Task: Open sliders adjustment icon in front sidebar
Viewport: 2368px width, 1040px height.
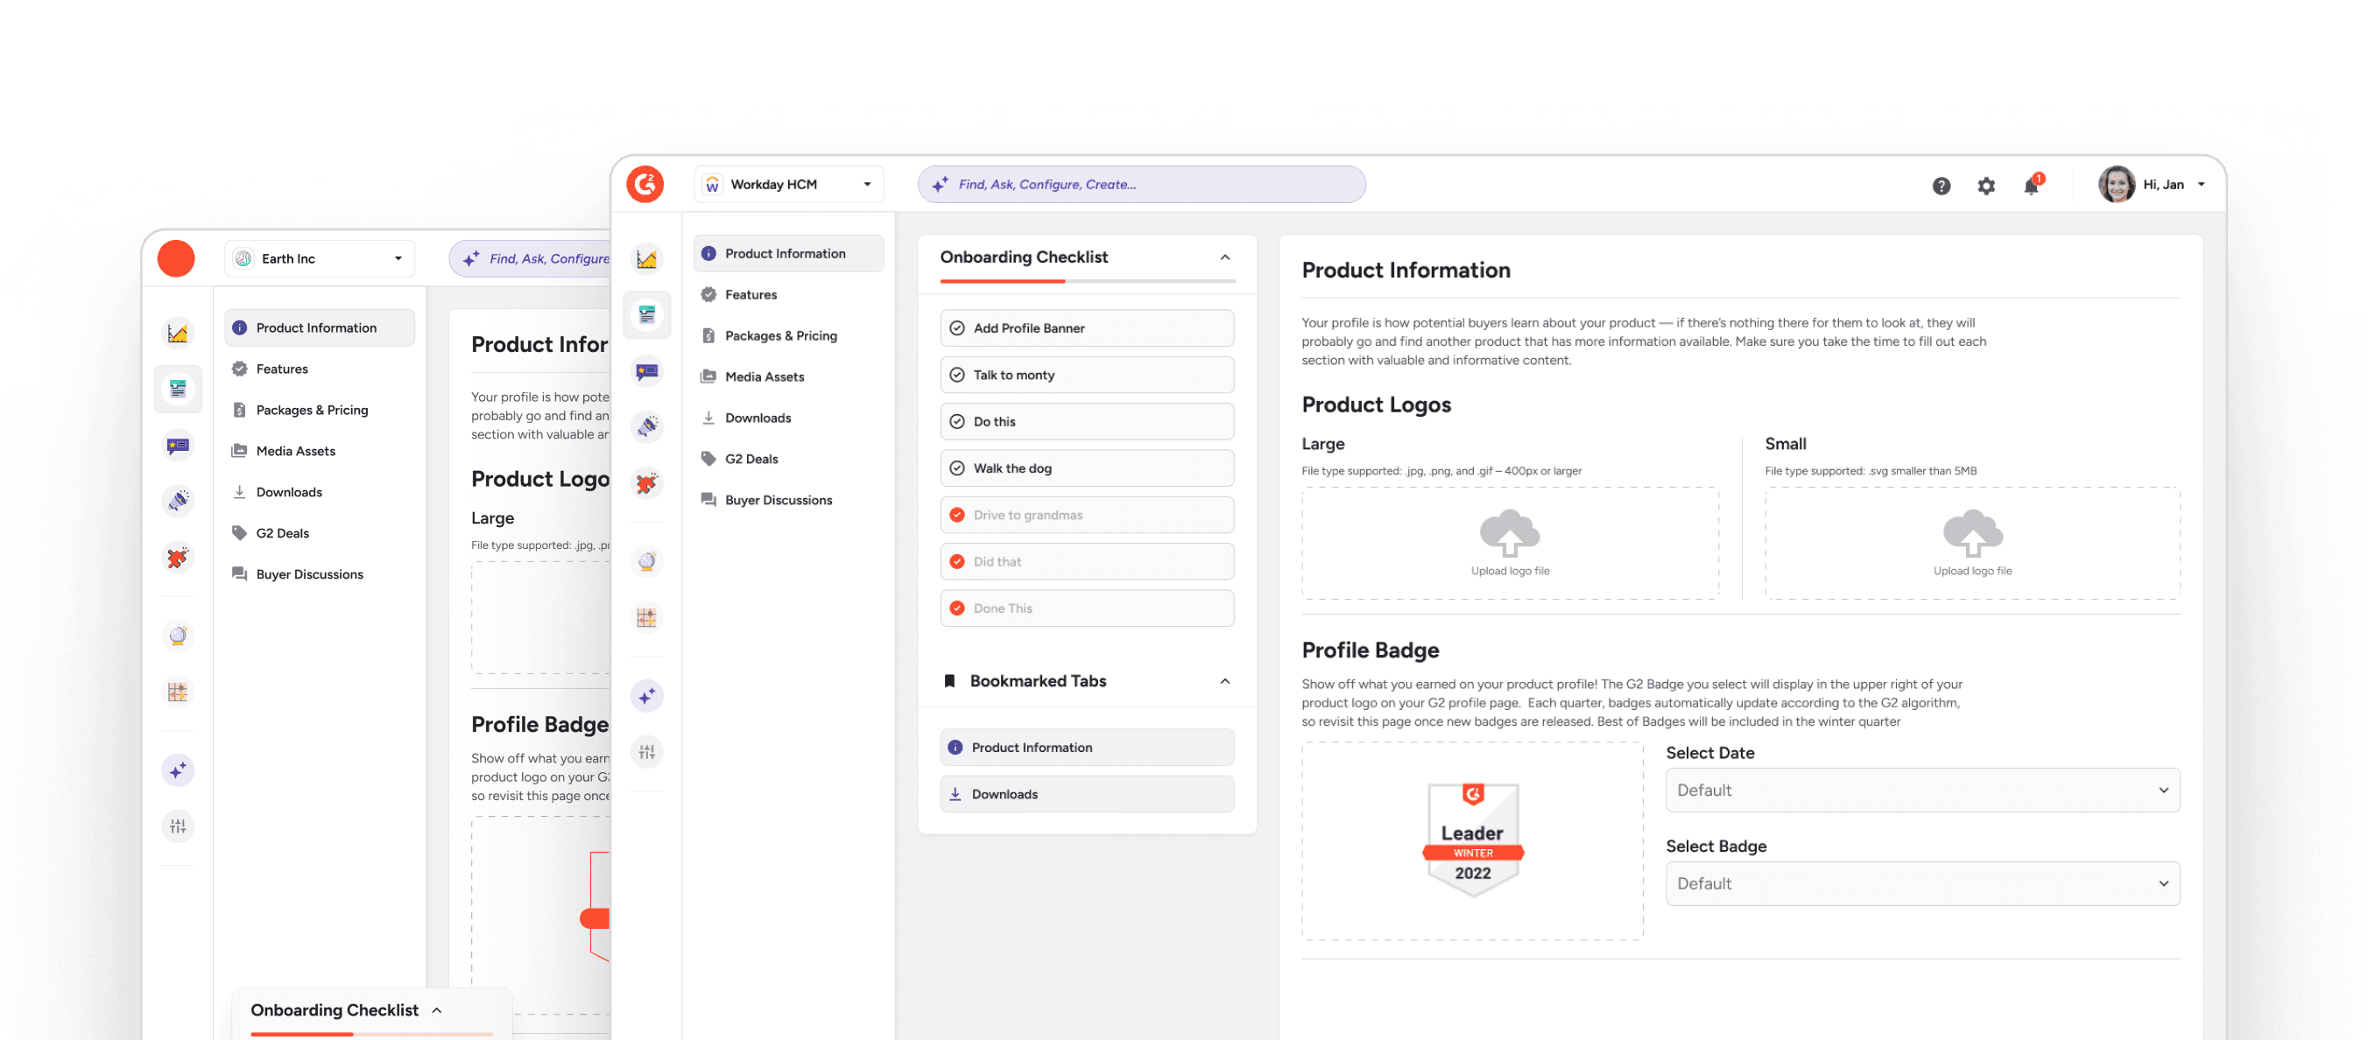Action: point(646,751)
